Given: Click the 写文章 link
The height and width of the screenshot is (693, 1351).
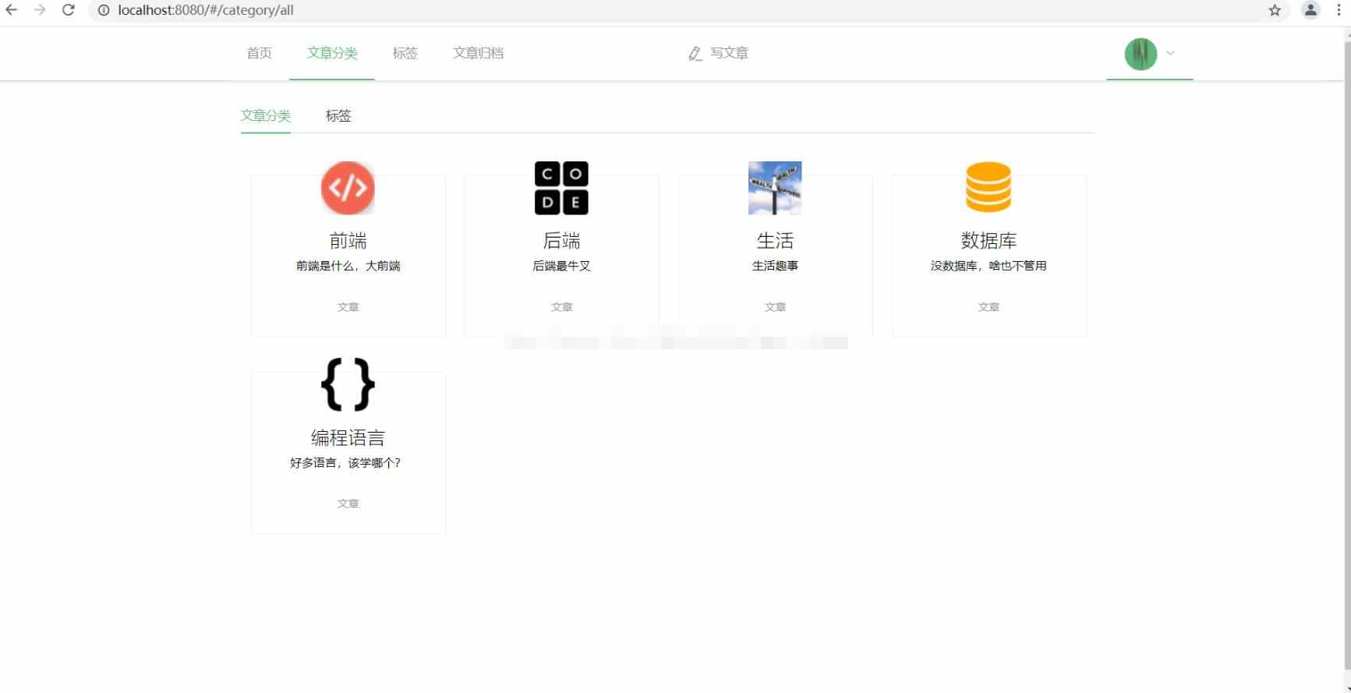Looking at the screenshot, I should pyautogui.click(x=729, y=53).
